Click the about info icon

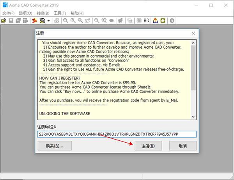point(172,21)
